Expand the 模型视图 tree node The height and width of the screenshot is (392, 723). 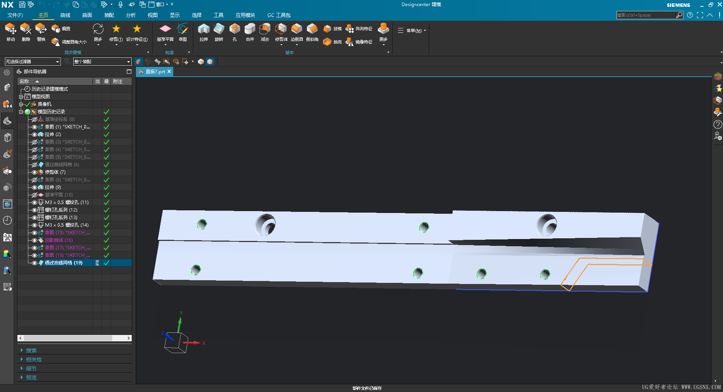pos(21,97)
